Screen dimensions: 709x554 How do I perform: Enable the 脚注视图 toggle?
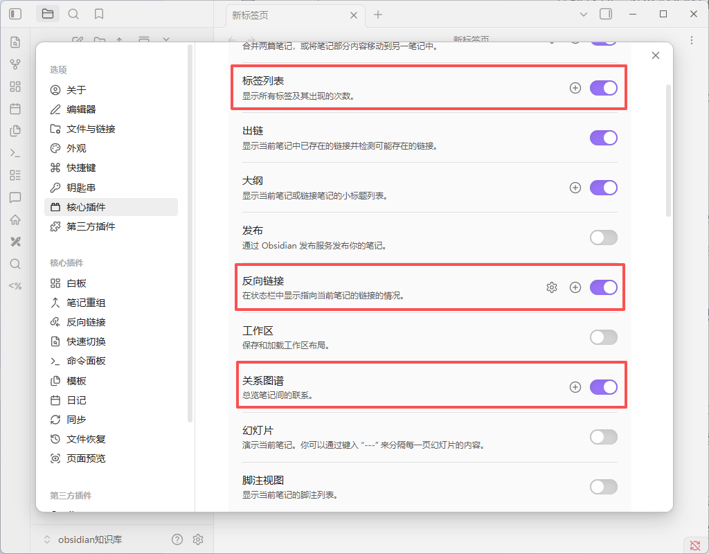tap(604, 487)
